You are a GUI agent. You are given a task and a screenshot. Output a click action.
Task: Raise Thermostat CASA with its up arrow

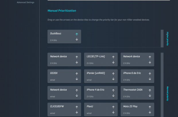click(x=150, y=90)
